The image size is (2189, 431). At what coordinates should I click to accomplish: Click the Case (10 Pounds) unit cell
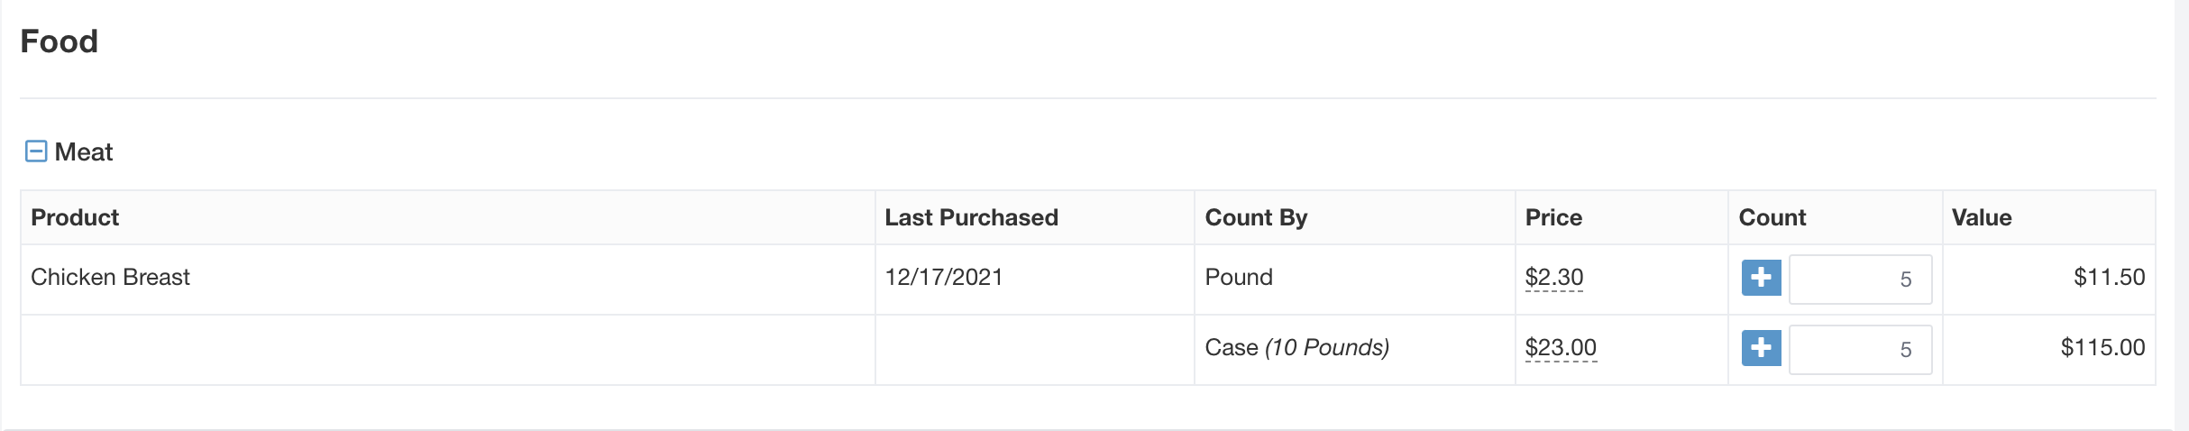(1296, 347)
